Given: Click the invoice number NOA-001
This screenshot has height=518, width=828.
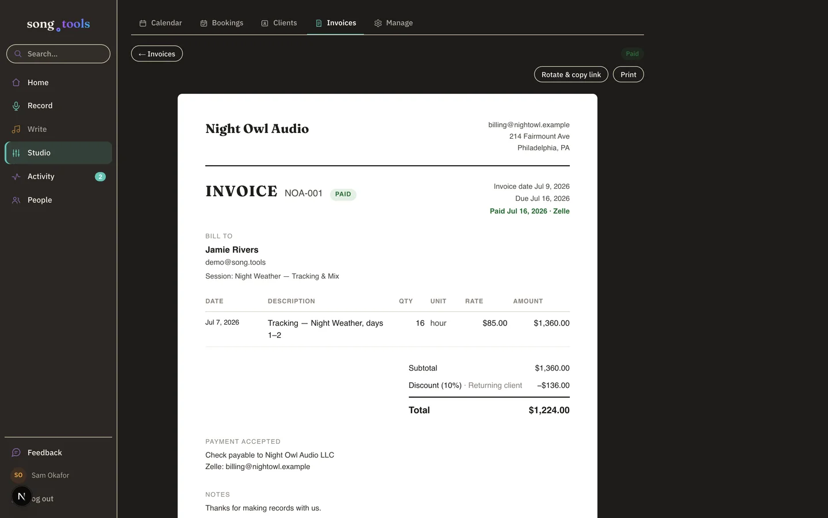Looking at the screenshot, I should (x=304, y=193).
